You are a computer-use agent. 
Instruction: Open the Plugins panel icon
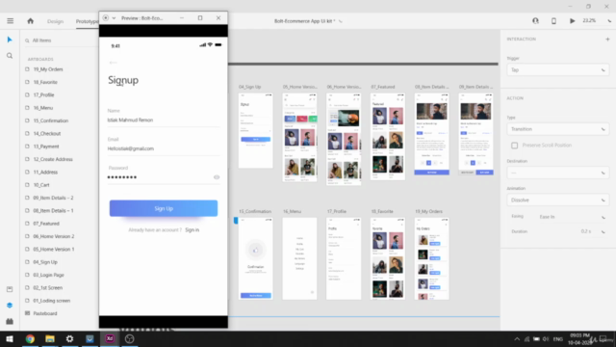[10, 321]
